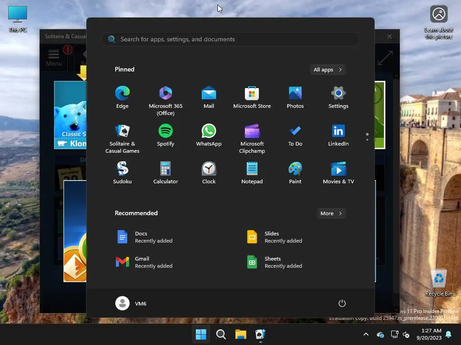
Task: Open taskbar Search
Action: pos(221,334)
